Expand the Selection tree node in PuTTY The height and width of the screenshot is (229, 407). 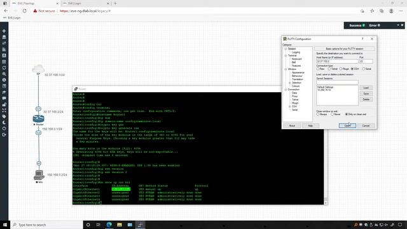click(x=290, y=83)
